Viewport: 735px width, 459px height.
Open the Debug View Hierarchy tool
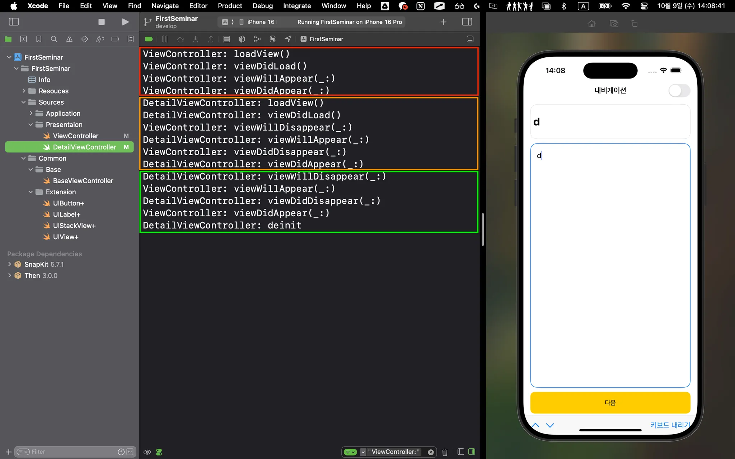point(242,39)
